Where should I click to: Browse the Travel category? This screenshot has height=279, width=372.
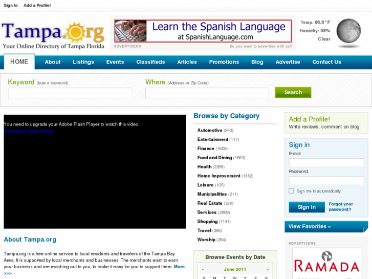tap(204, 230)
